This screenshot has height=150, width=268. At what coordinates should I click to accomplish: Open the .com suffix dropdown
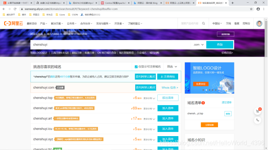coord(198,45)
